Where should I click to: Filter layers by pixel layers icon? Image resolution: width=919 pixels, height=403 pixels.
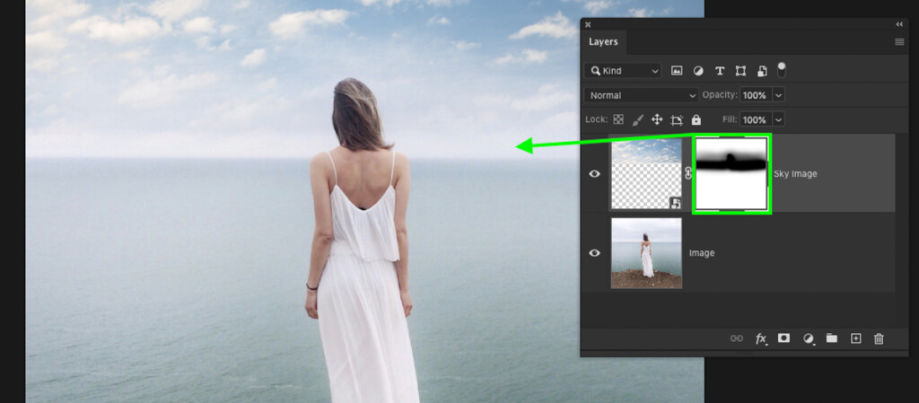[677, 71]
